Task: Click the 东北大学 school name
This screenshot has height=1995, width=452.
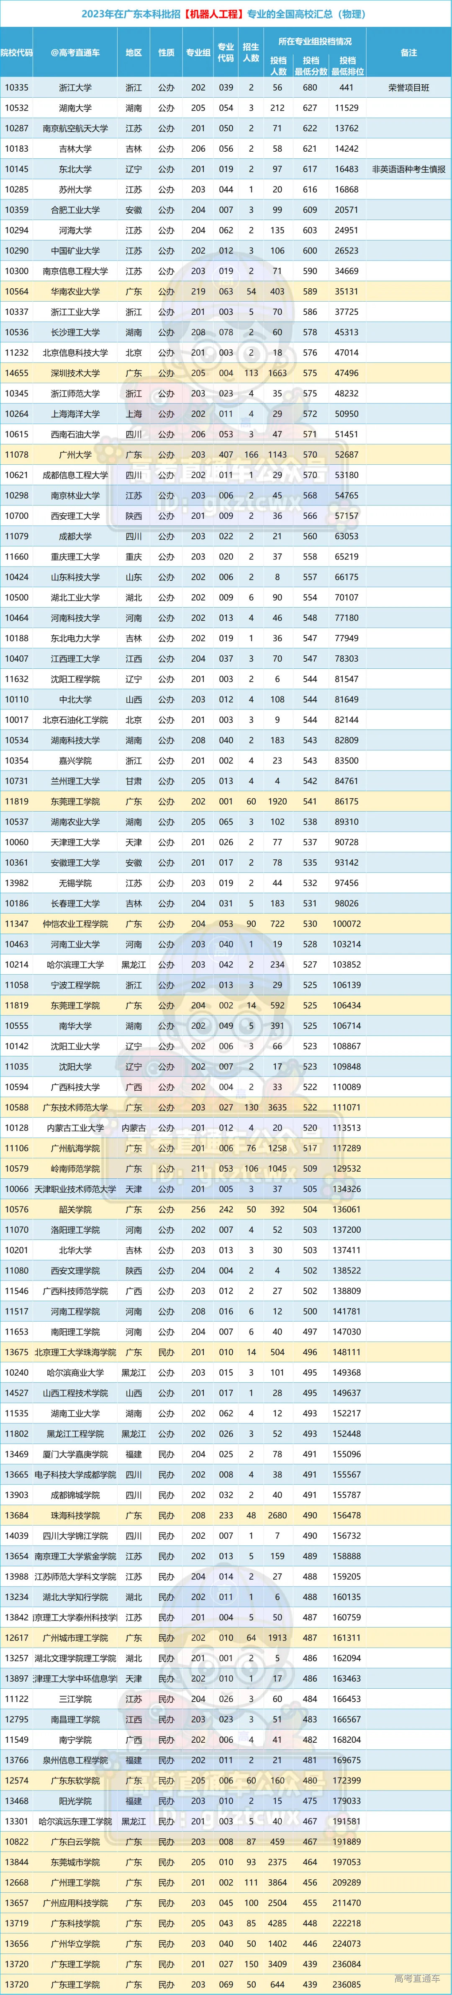Action: (x=75, y=169)
